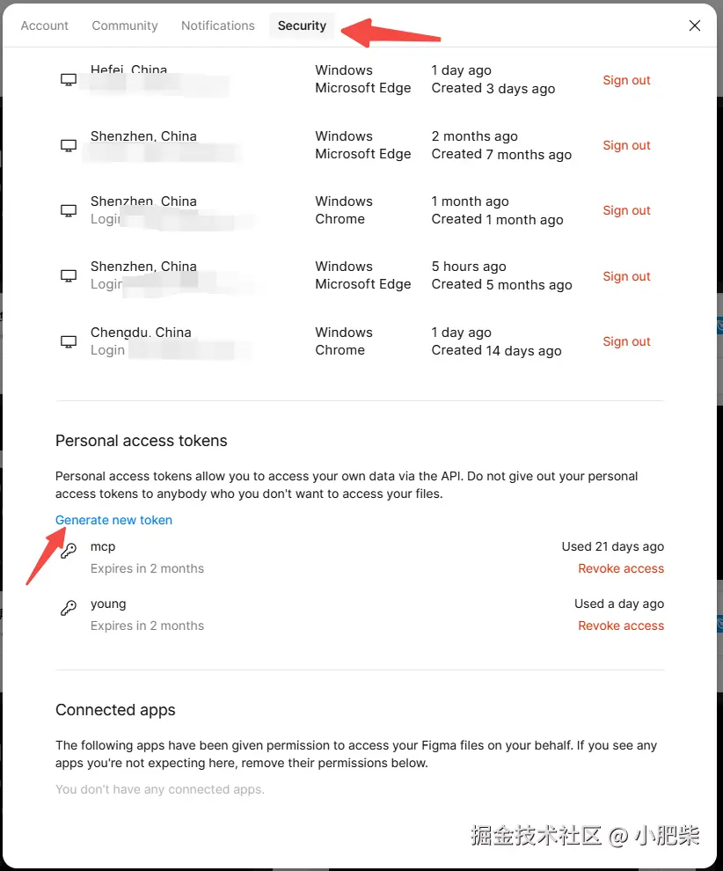Screen dimensions: 723x871
Task: Select the Security tab
Action: [302, 26]
